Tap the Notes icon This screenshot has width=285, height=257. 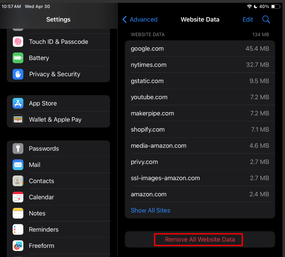point(18,213)
